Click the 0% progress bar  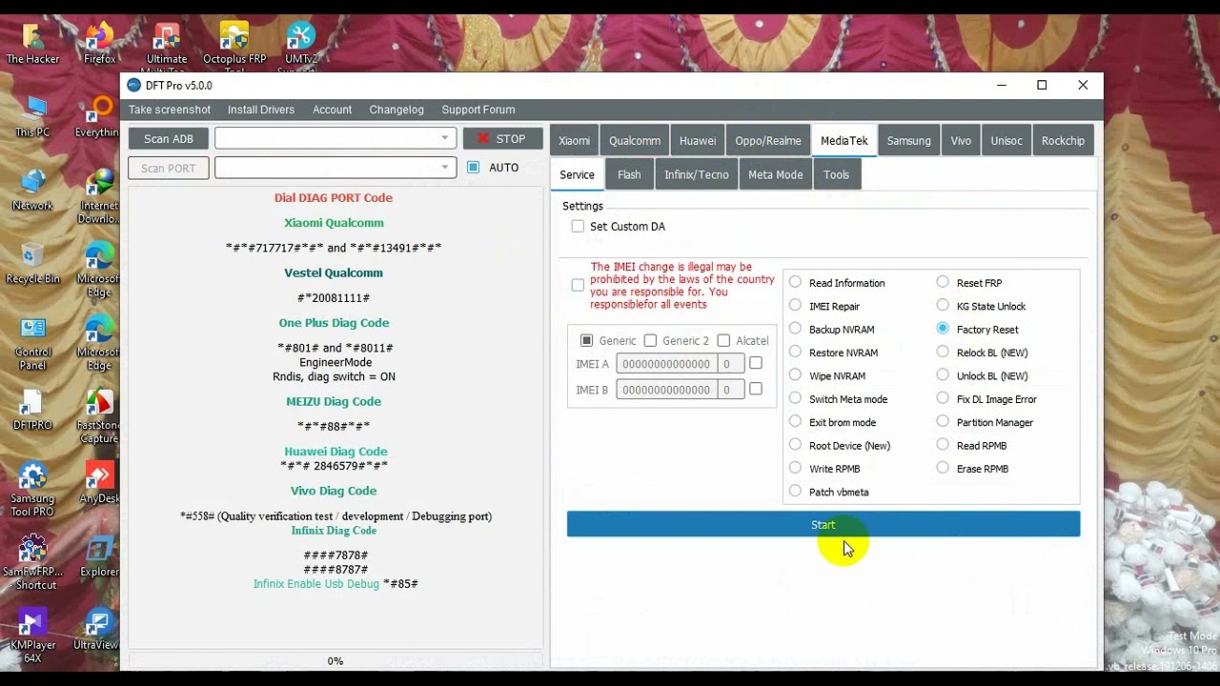(x=335, y=660)
